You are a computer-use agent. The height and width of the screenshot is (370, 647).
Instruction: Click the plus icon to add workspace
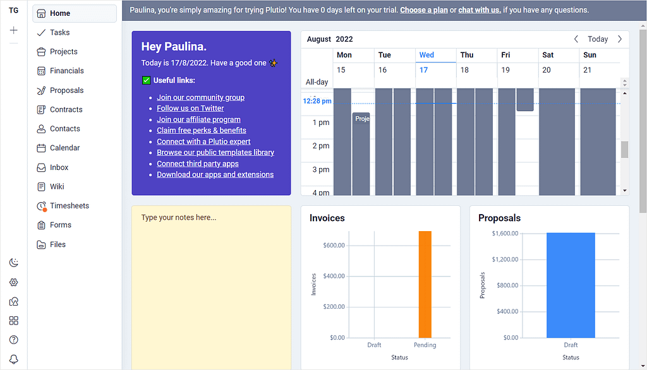(14, 30)
